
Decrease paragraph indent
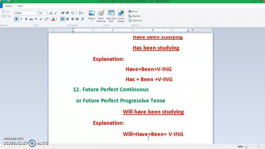(x=63, y=13)
